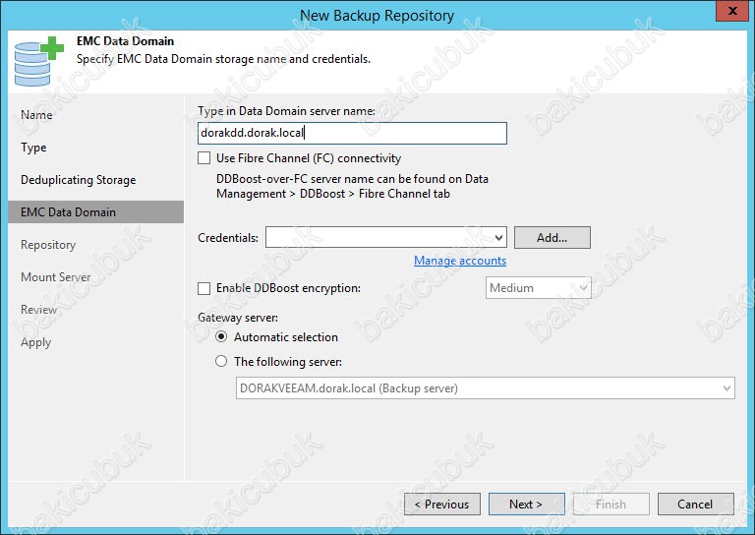The width and height of the screenshot is (755, 535).
Task: Toggle Enable DDBoost encryption checkbox
Action: point(204,288)
